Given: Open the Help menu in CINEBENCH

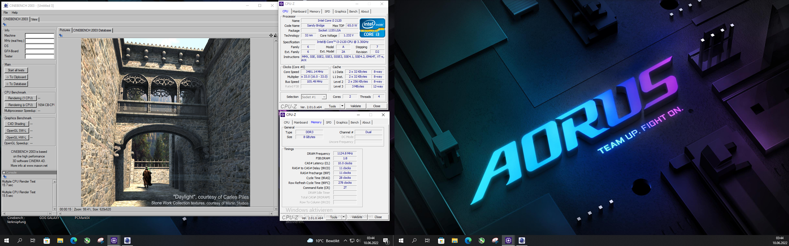Looking at the screenshot, I should (x=15, y=13).
